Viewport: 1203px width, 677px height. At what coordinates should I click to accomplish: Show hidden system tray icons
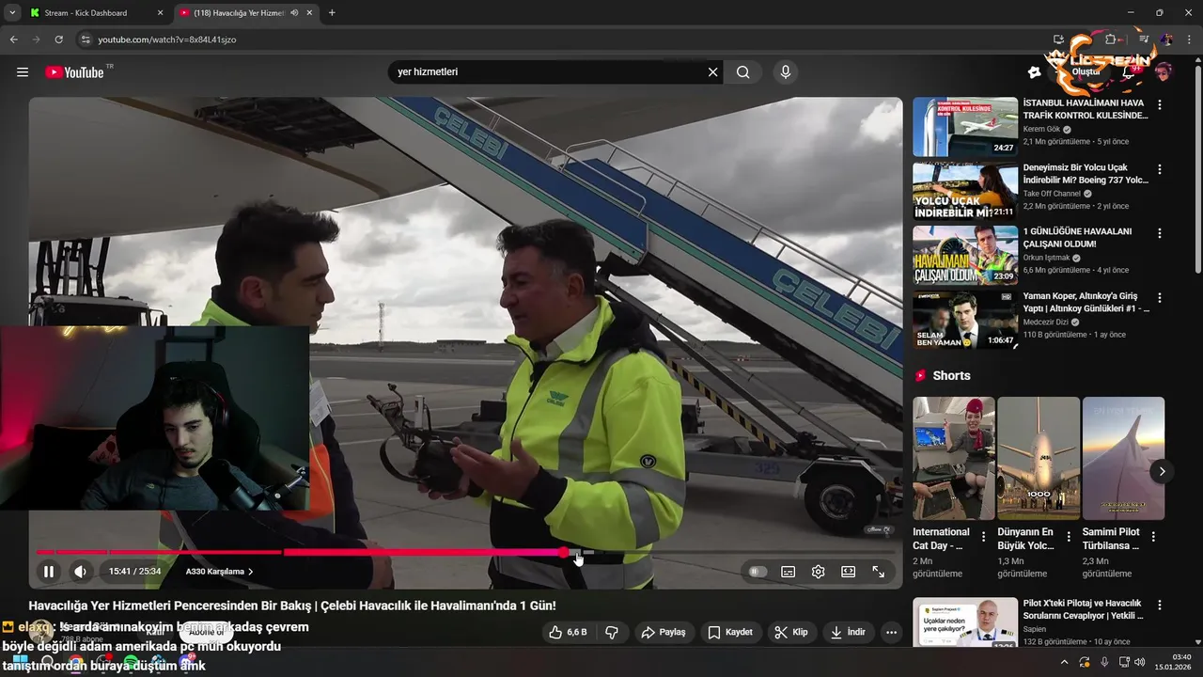pyautogui.click(x=1062, y=662)
